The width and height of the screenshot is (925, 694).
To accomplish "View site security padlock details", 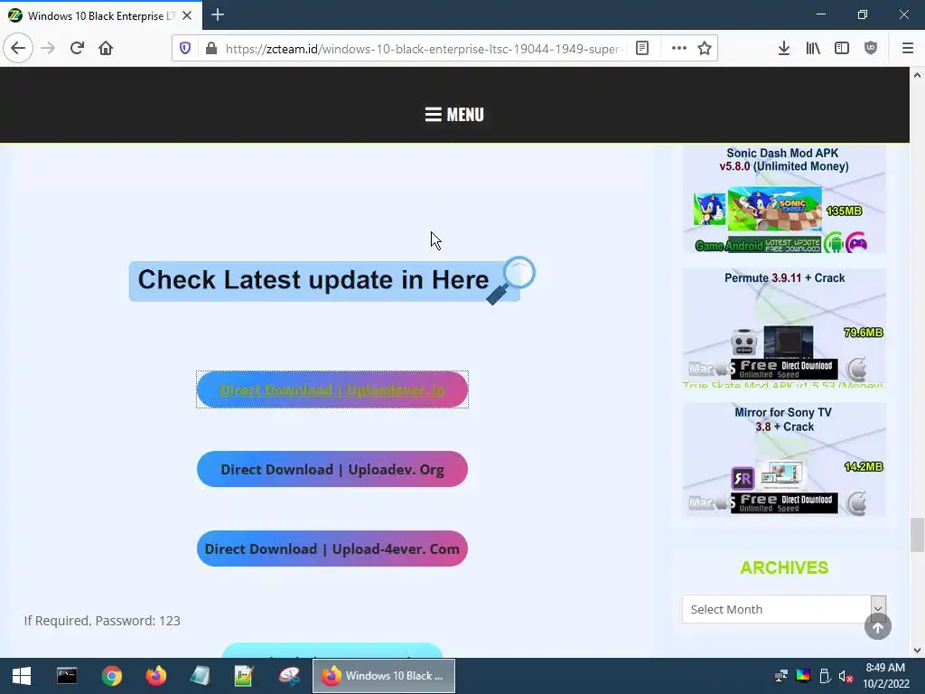I will click(x=210, y=49).
